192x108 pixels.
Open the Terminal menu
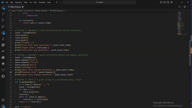click(x=42, y=2)
